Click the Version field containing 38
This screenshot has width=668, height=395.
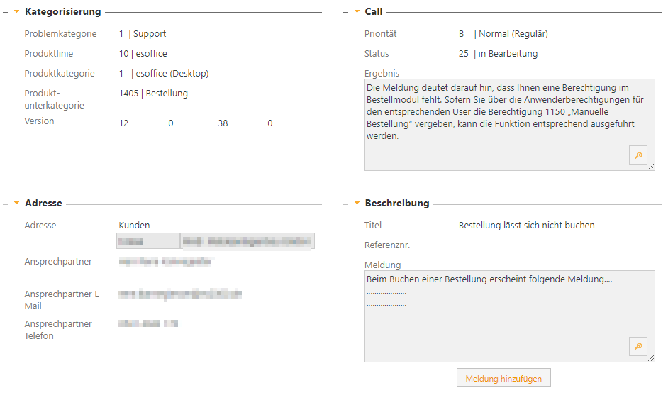point(223,123)
